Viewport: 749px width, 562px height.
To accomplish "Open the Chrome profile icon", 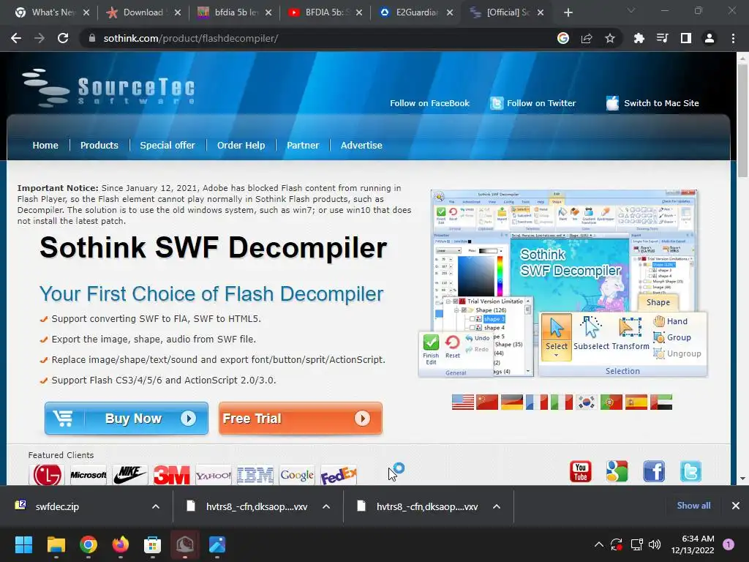I will point(710,38).
